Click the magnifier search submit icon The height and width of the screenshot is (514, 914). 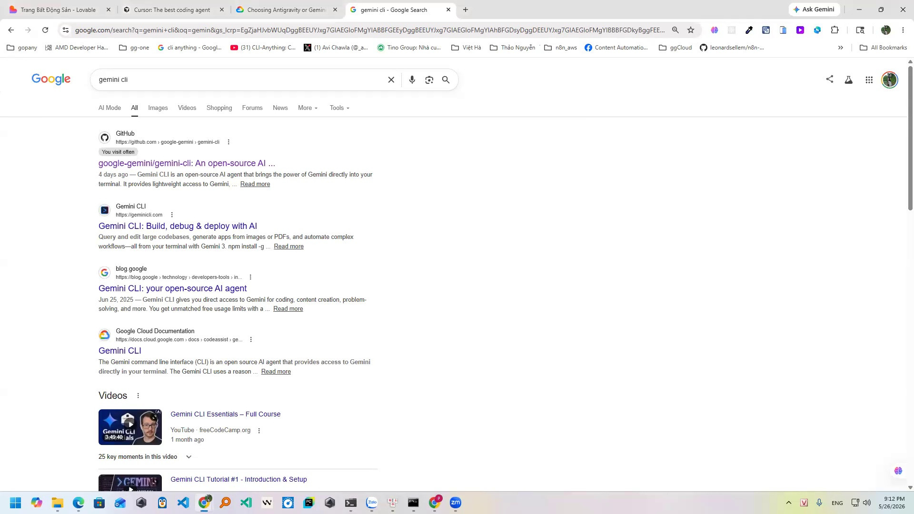tap(446, 80)
